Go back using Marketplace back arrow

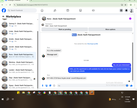coord(3,16)
